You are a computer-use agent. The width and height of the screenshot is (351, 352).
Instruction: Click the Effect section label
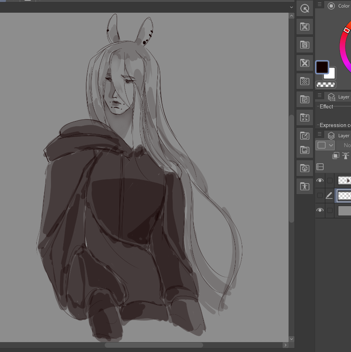[x=326, y=107]
